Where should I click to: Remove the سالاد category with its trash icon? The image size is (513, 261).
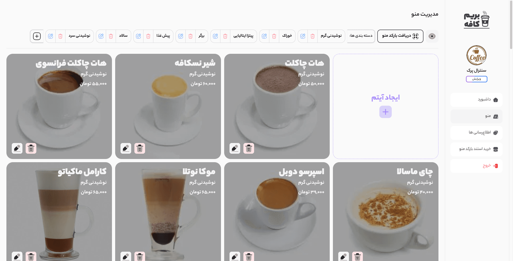coord(111,36)
